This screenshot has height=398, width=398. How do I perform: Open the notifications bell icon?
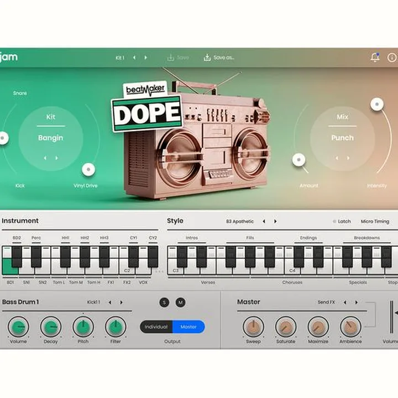pyautogui.click(x=375, y=57)
